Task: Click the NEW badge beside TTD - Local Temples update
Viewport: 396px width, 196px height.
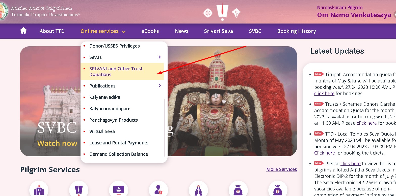Action: point(319,133)
